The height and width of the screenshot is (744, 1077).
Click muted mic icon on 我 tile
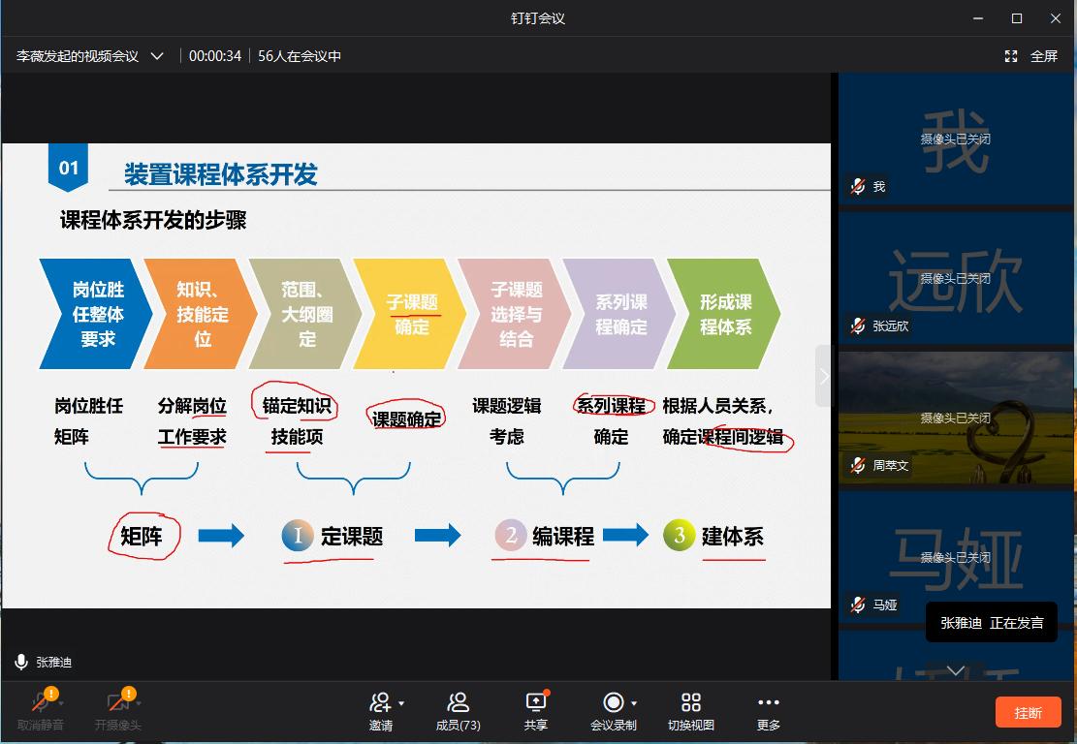(857, 186)
